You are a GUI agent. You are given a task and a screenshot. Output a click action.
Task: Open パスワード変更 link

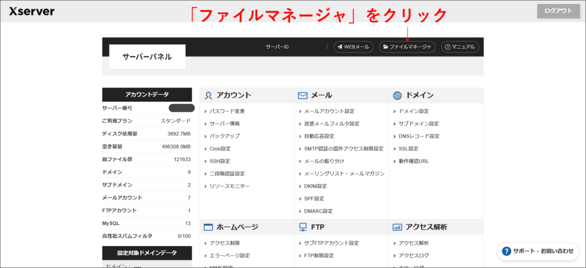click(x=227, y=111)
